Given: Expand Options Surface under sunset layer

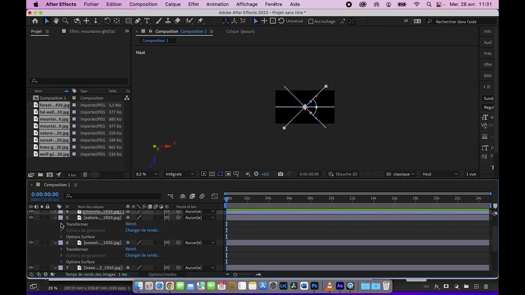Looking at the screenshot, I should pos(62,262).
